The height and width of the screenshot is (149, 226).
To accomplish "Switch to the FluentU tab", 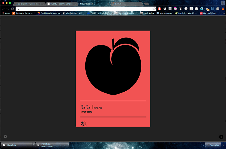I will 61,4.
